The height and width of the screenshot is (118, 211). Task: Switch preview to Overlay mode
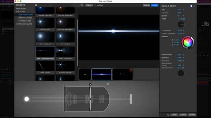pyautogui.click(x=146, y=5)
